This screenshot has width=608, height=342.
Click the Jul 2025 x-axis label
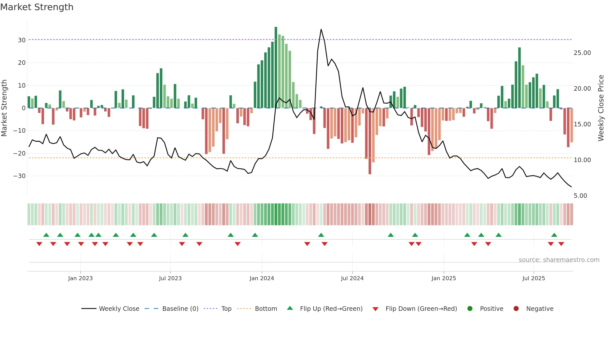pyautogui.click(x=534, y=278)
